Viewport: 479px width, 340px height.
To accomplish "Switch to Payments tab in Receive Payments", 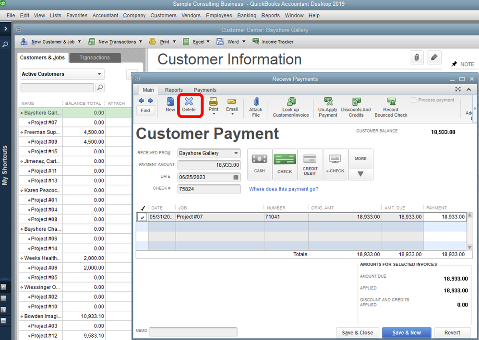I will [205, 90].
